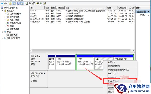Select the (F:) row in volume list
The width and height of the screenshot is (151, 94).
click(82, 16)
